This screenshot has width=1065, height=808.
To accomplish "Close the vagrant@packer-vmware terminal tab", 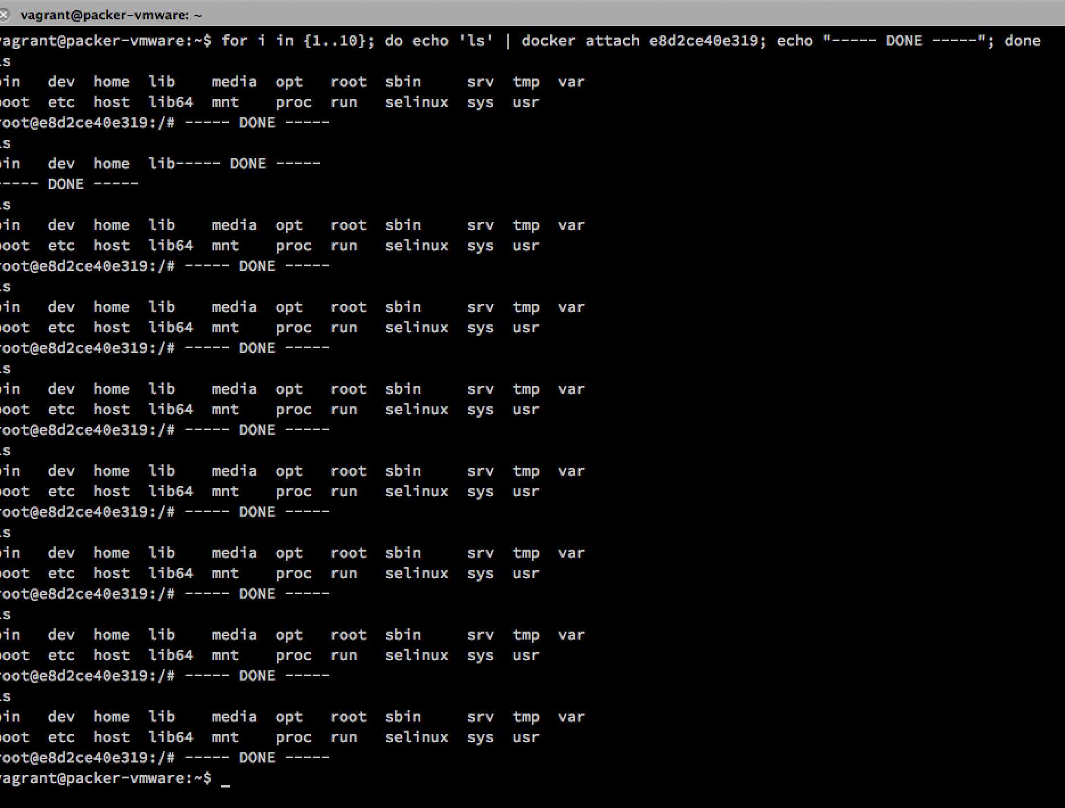I will [x=3, y=15].
